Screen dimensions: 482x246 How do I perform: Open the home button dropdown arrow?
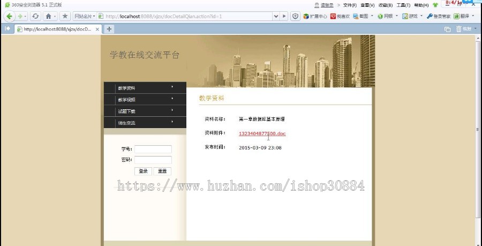pos(55,16)
